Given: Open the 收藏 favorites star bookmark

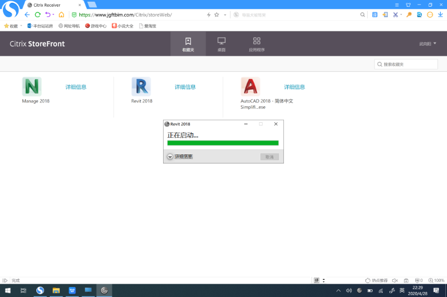Looking at the screenshot, I should pos(11,26).
